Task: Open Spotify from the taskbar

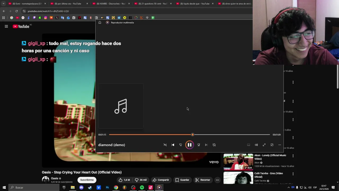Action: pos(142,188)
